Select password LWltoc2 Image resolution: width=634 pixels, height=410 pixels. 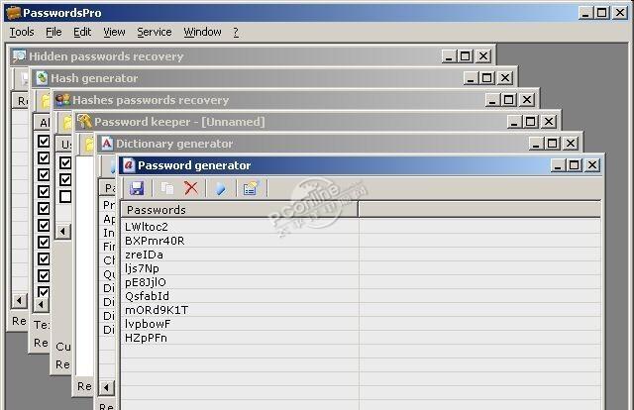coord(147,227)
